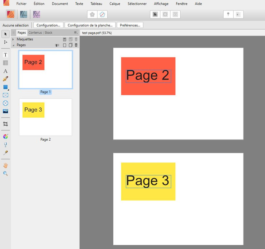Open the Document menu
265x249 pixels.
pyautogui.click(x=60, y=3)
